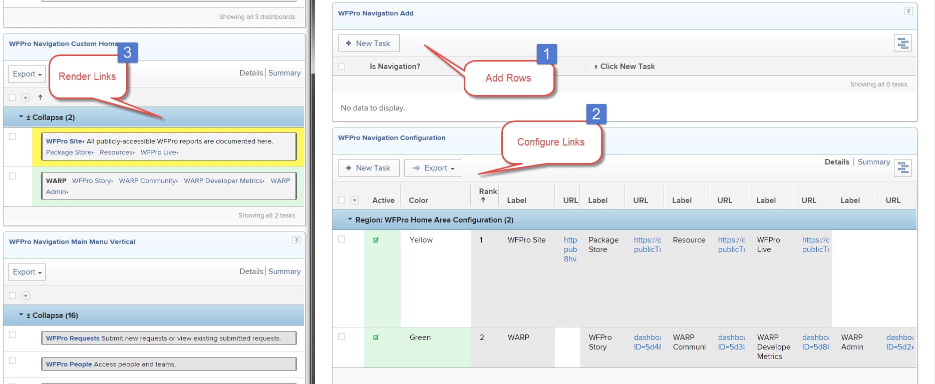Screen dimensions: 935x384
Task: Open selection dropdown arrow in Main Menu Vertical
Action: 26,295
